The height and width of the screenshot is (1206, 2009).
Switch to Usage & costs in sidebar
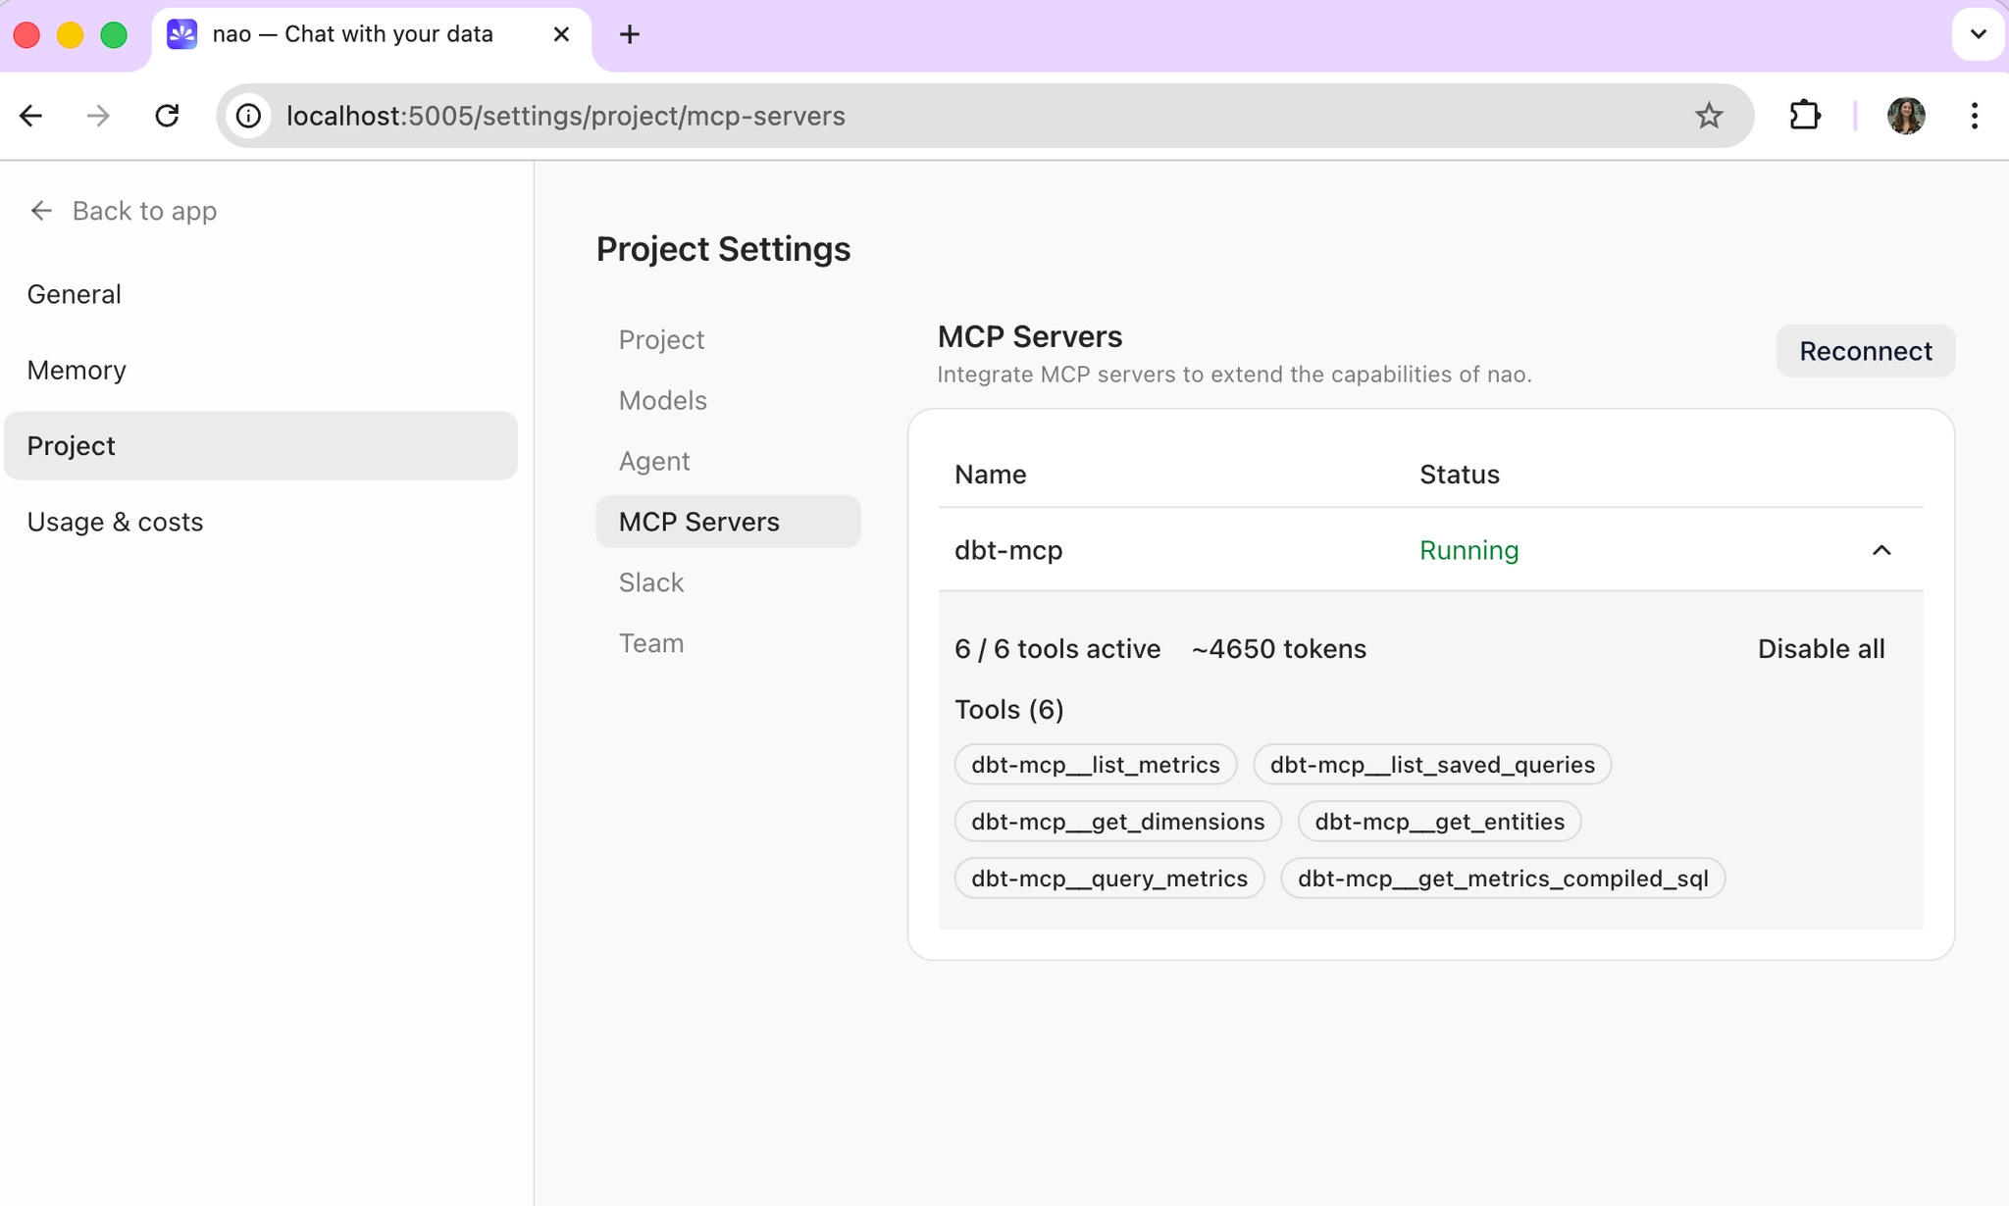coord(115,522)
